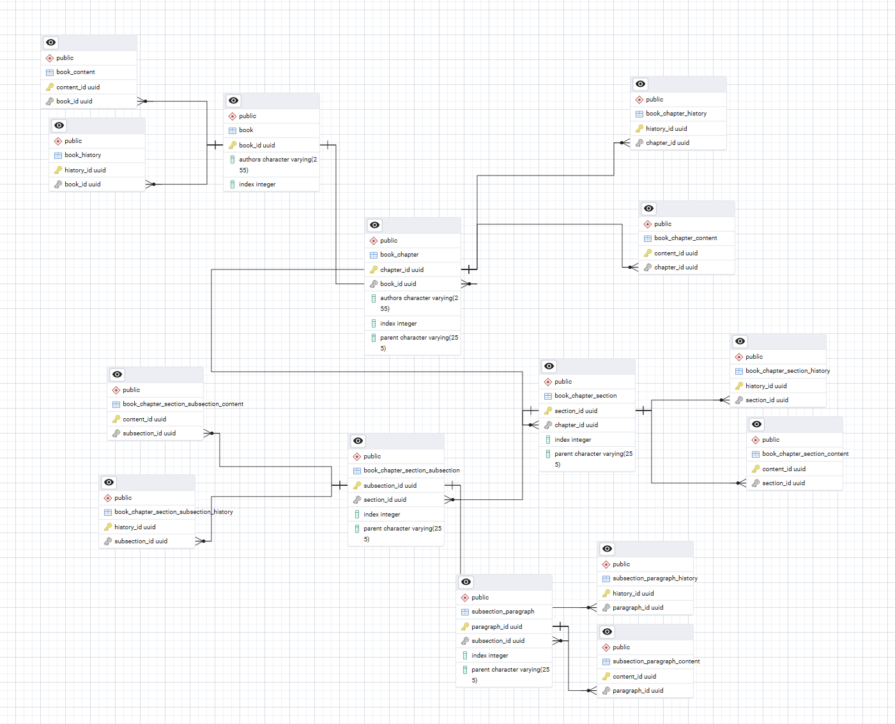Select 'section_id uuid' in book_chapter_section_history
This screenshot has height=724, width=895.
click(x=778, y=400)
